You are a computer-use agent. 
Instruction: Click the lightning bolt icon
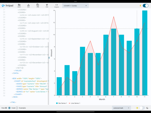point(140,5)
